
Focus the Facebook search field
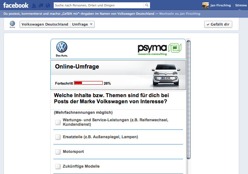pos(99,5)
